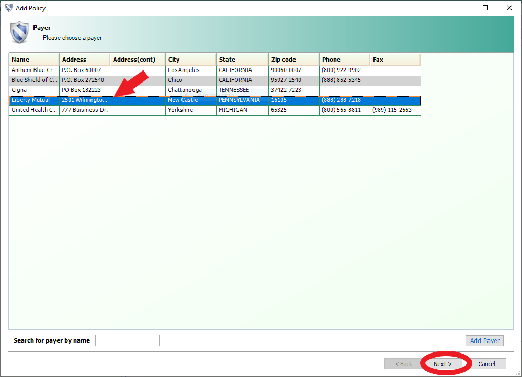Click the Add Payer button
The width and height of the screenshot is (522, 377).
(x=484, y=341)
